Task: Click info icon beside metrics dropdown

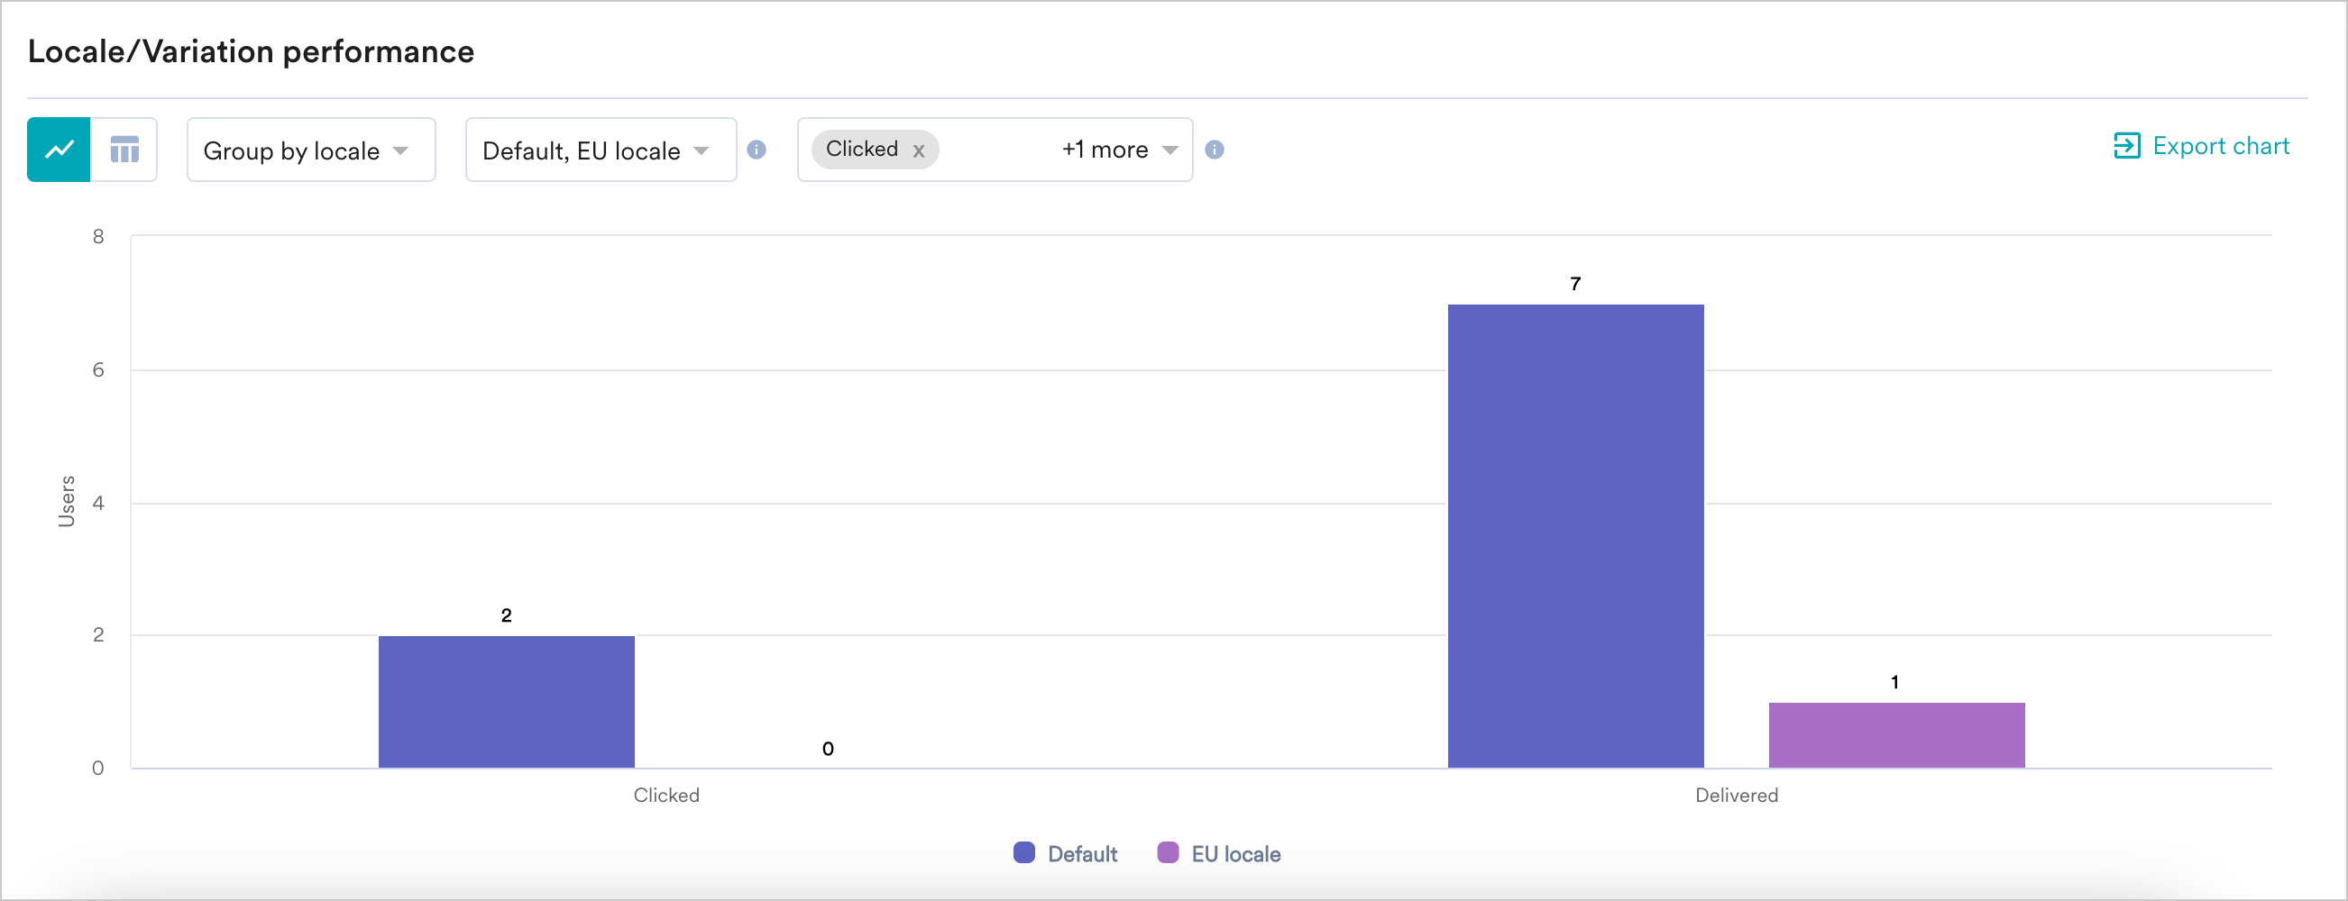Action: [1214, 150]
